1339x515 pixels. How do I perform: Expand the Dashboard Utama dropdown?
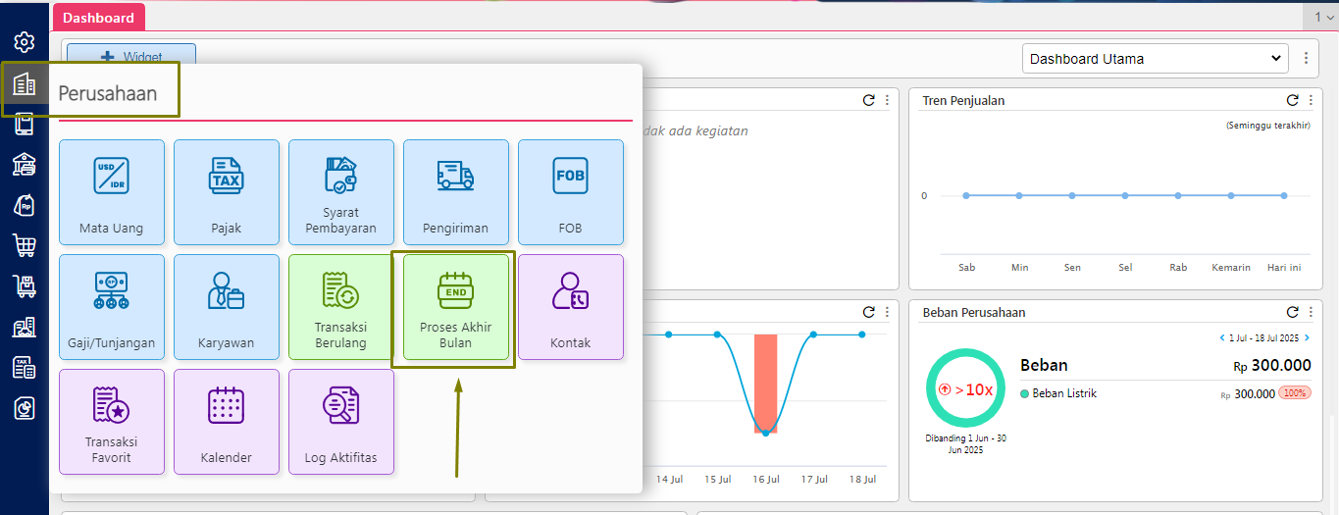point(1154,59)
